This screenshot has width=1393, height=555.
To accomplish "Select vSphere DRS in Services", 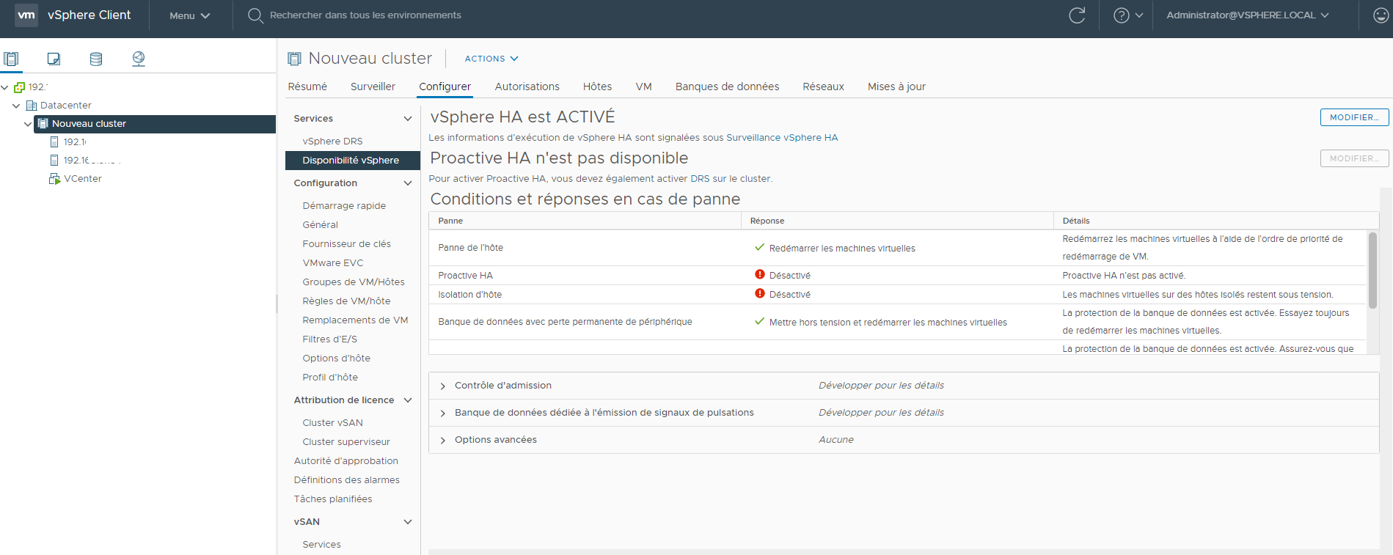I will 332,141.
